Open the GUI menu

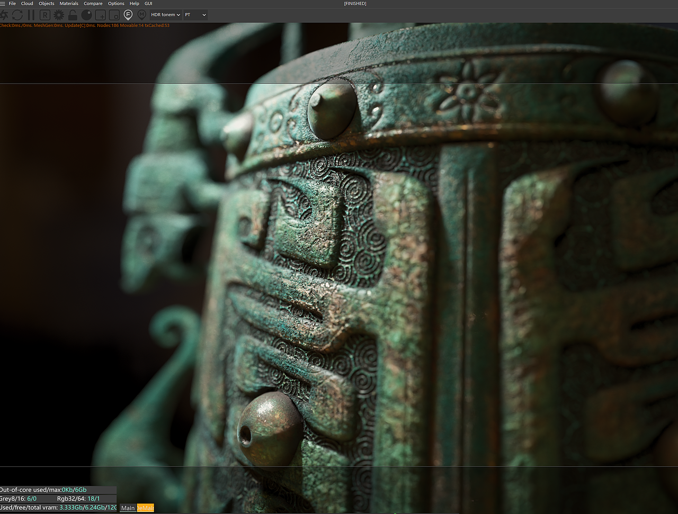pos(148,4)
